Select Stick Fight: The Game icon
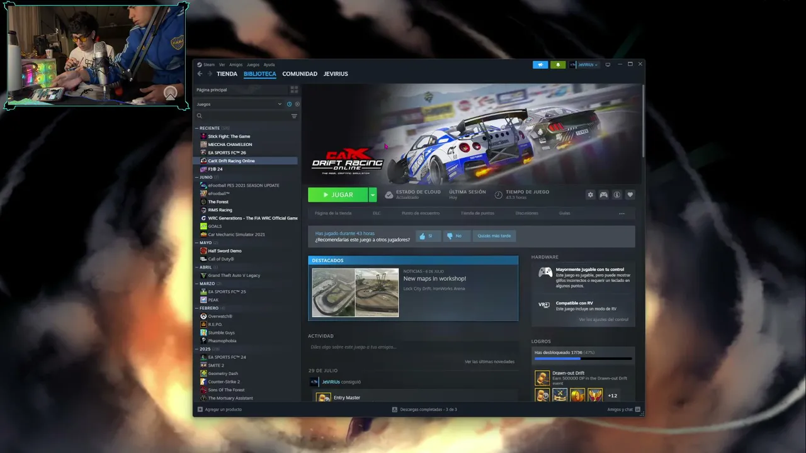The height and width of the screenshot is (453, 806). pos(203,137)
